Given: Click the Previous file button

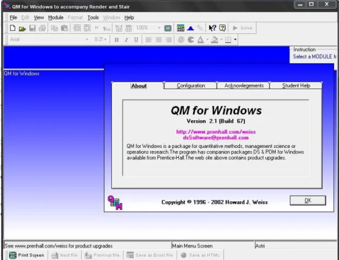Looking at the screenshot, I should 102,255.
